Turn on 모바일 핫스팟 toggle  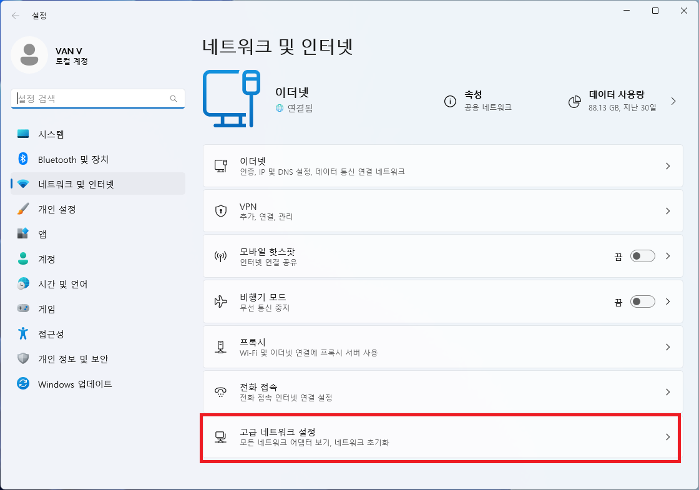(642, 256)
